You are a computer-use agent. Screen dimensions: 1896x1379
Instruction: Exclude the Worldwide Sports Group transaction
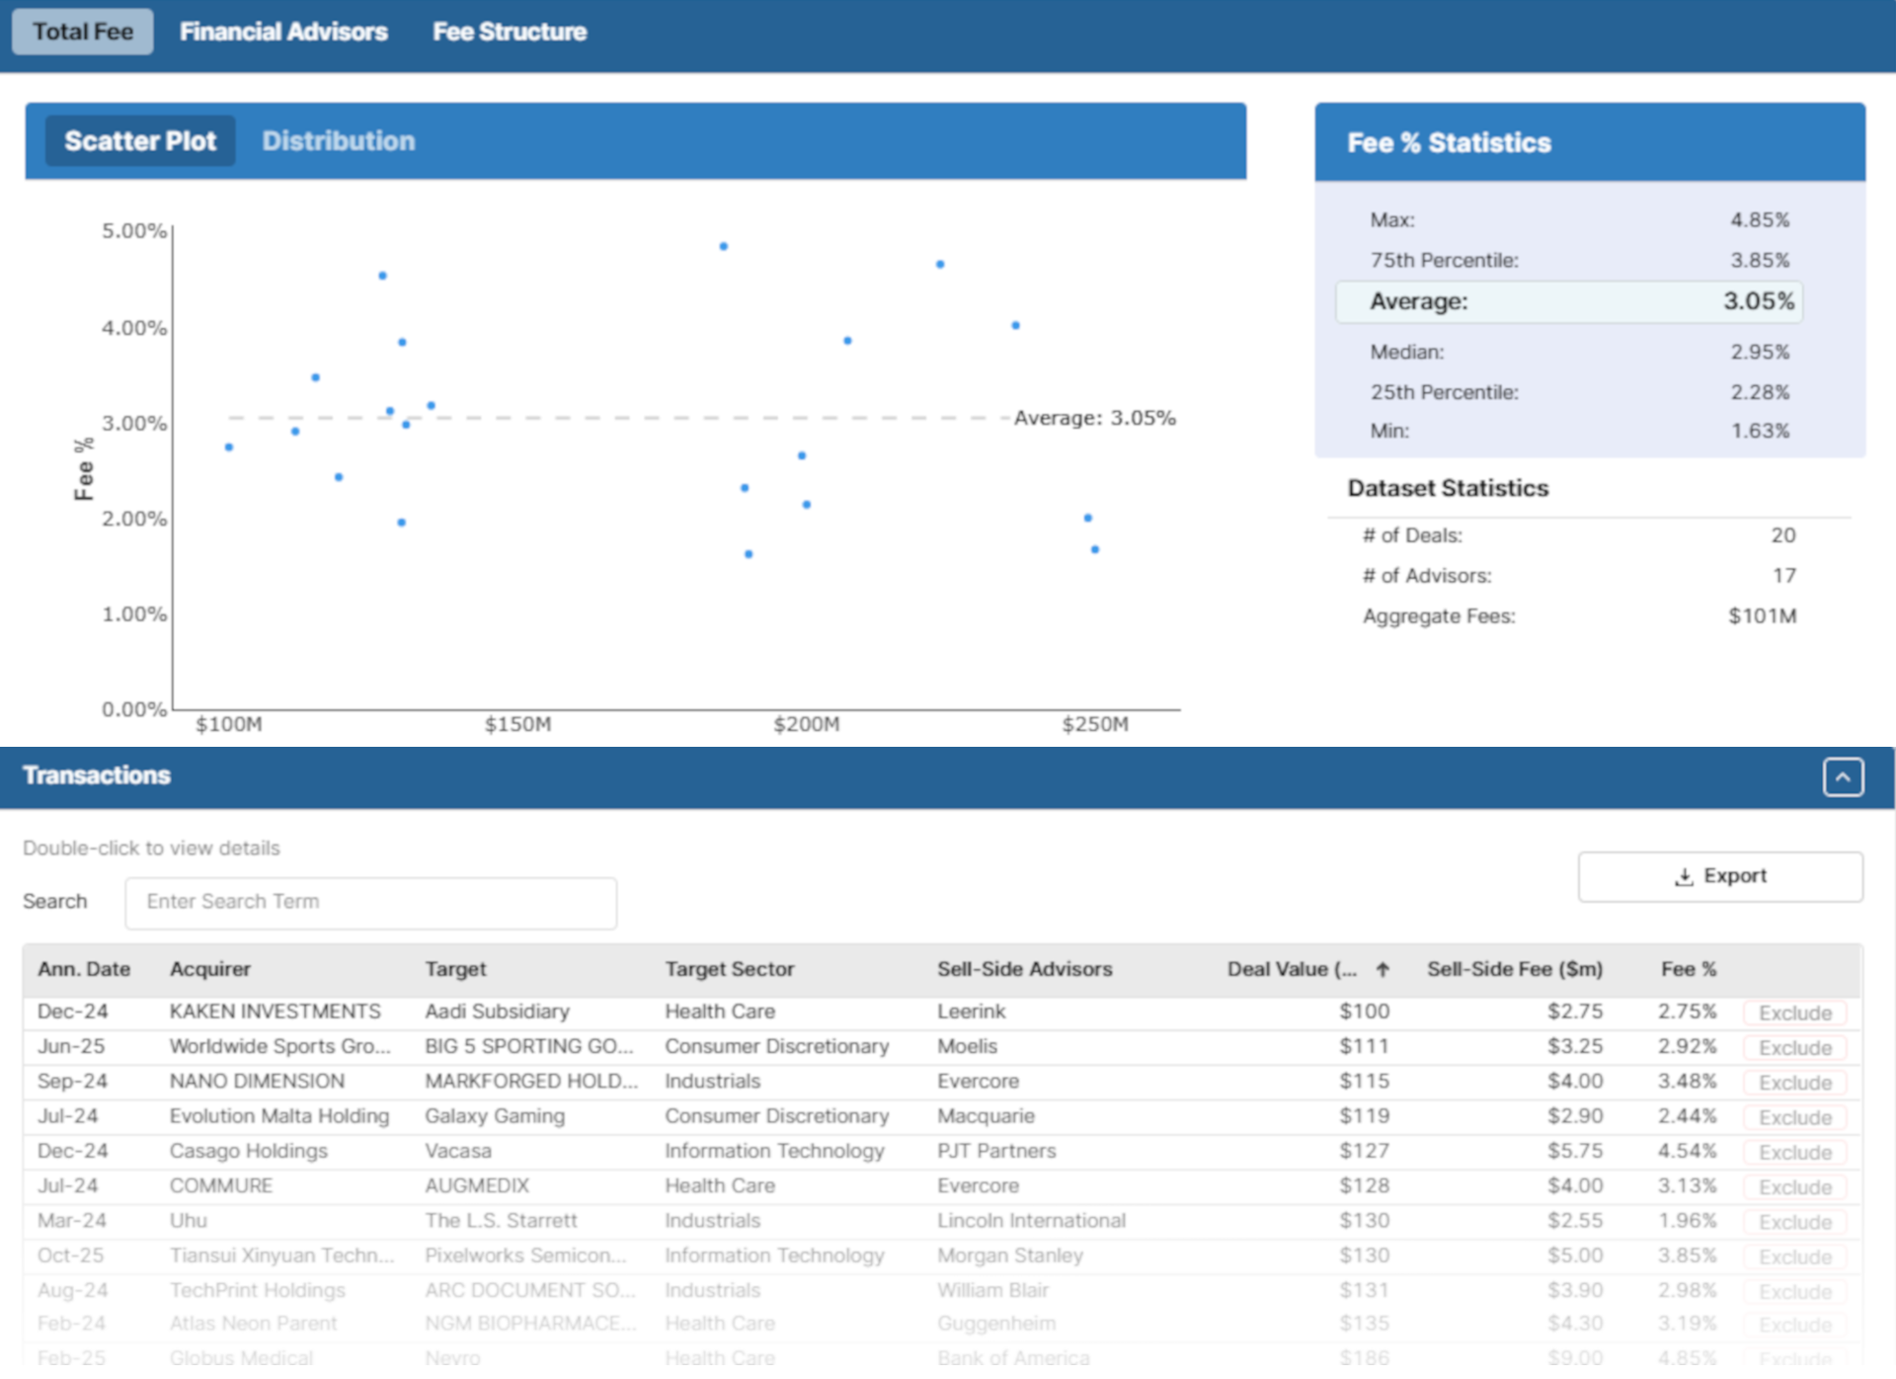pos(1794,1048)
